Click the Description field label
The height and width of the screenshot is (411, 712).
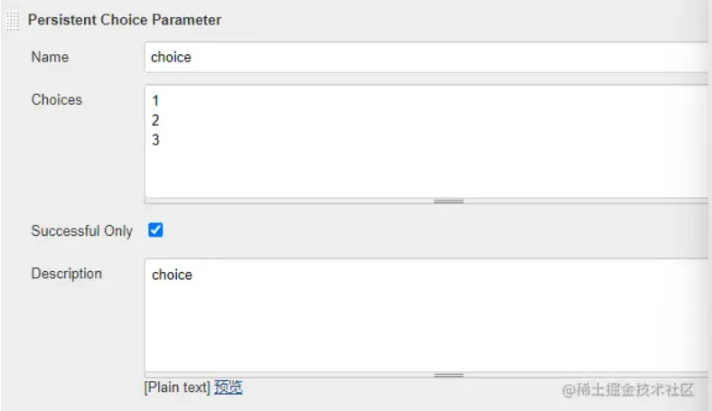[66, 274]
